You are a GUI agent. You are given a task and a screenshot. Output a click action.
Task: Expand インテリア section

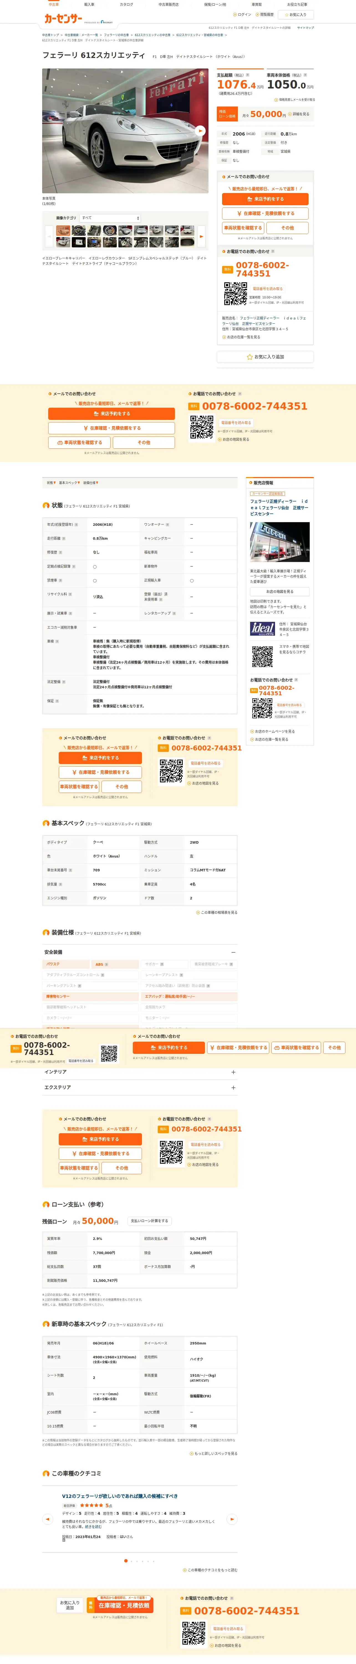[x=139, y=1072]
